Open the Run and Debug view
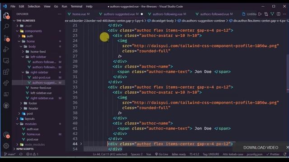 (x=6, y=49)
